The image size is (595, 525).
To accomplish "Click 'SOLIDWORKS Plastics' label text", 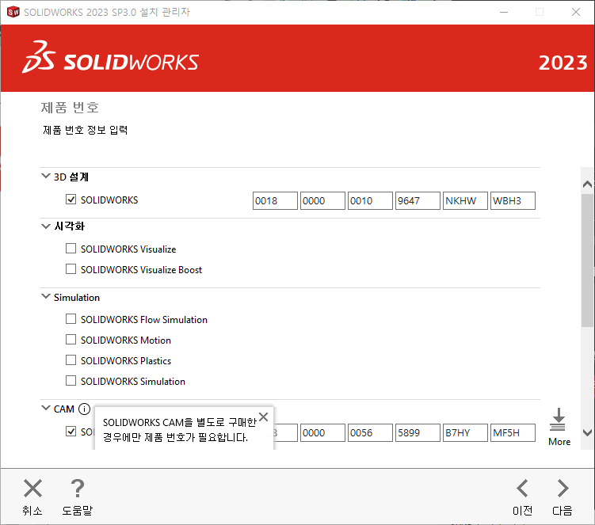I will 126,361.
